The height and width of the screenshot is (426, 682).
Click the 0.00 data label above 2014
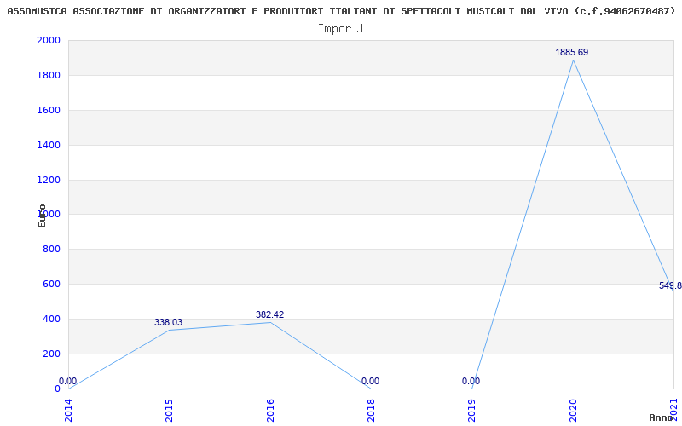[68, 381]
